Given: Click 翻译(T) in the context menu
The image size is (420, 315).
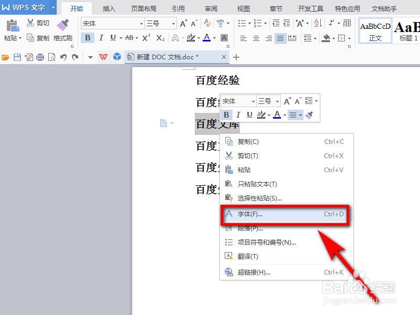Looking at the screenshot, I should tap(286, 257).
